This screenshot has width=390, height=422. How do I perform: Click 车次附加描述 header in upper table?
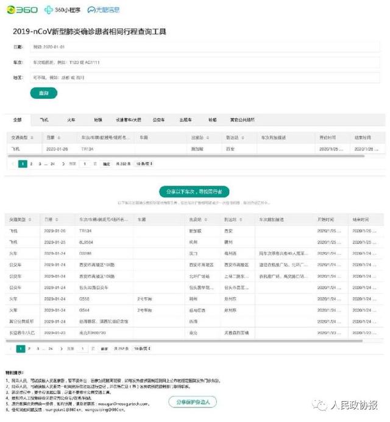[274, 138]
